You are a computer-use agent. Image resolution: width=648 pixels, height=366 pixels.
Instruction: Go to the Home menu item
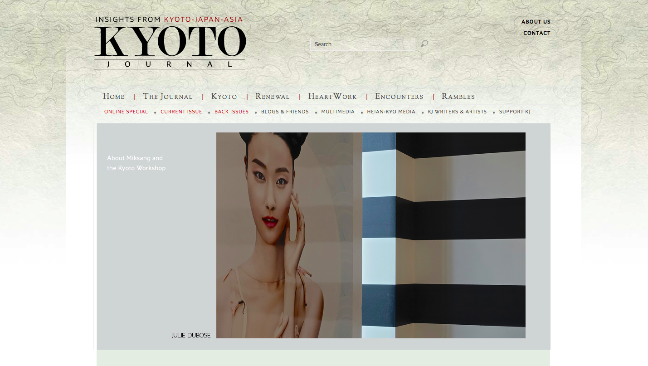(x=114, y=96)
